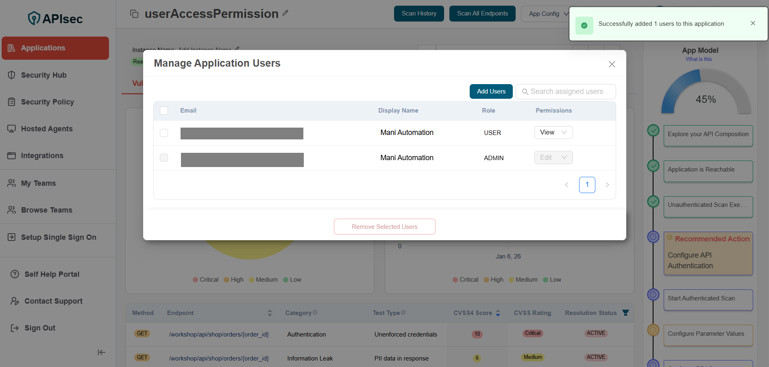Image resolution: width=769 pixels, height=367 pixels.
Task: Dismiss the success notification toast
Action: [753, 23]
